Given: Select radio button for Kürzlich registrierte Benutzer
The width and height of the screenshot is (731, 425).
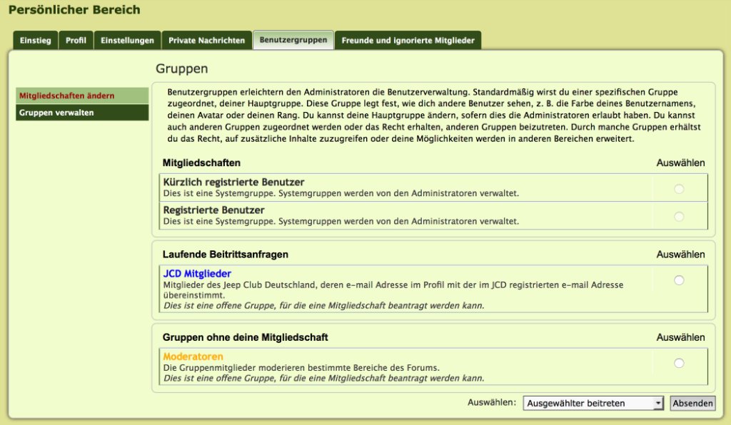Looking at the screenshot, I should (679, 188).
